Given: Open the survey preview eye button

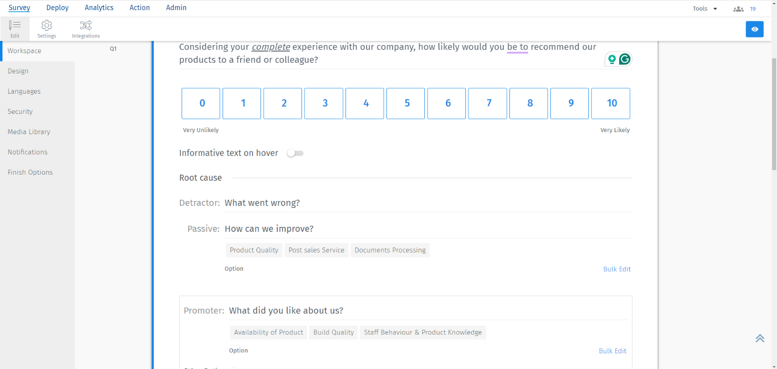Looking at the screenshot, I should pos(754,29).
